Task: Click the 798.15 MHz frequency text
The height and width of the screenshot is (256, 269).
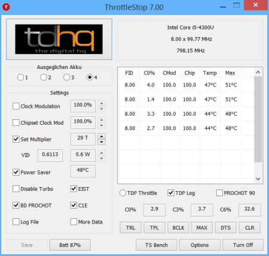Action: coord(191,50)
